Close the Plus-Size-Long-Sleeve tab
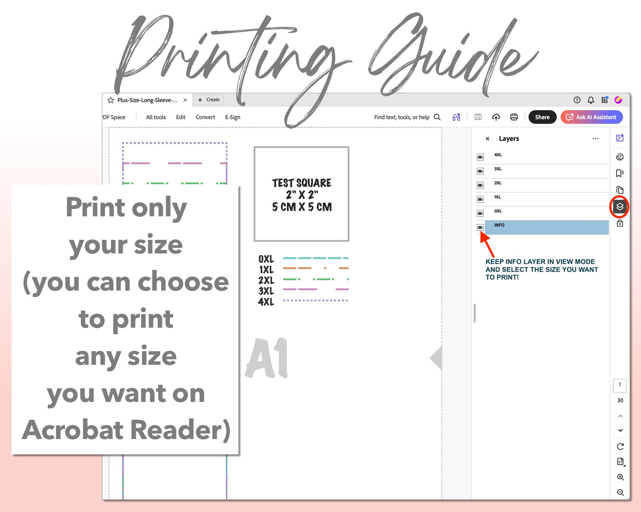The width and height of the screenshot is (641, 512). tap(185, 100)
